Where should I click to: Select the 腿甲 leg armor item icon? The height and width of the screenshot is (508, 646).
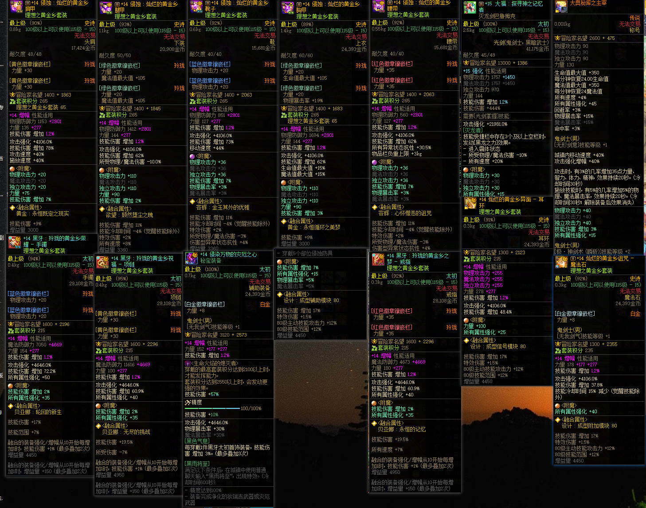pos(106,8)
